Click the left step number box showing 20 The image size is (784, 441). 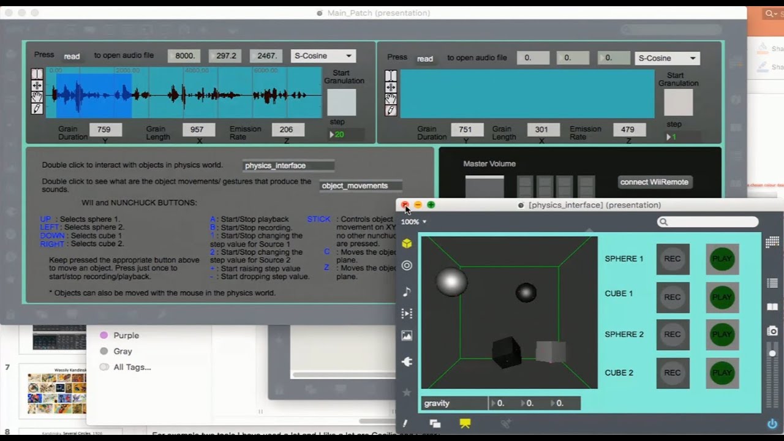[x=346, y=135]
